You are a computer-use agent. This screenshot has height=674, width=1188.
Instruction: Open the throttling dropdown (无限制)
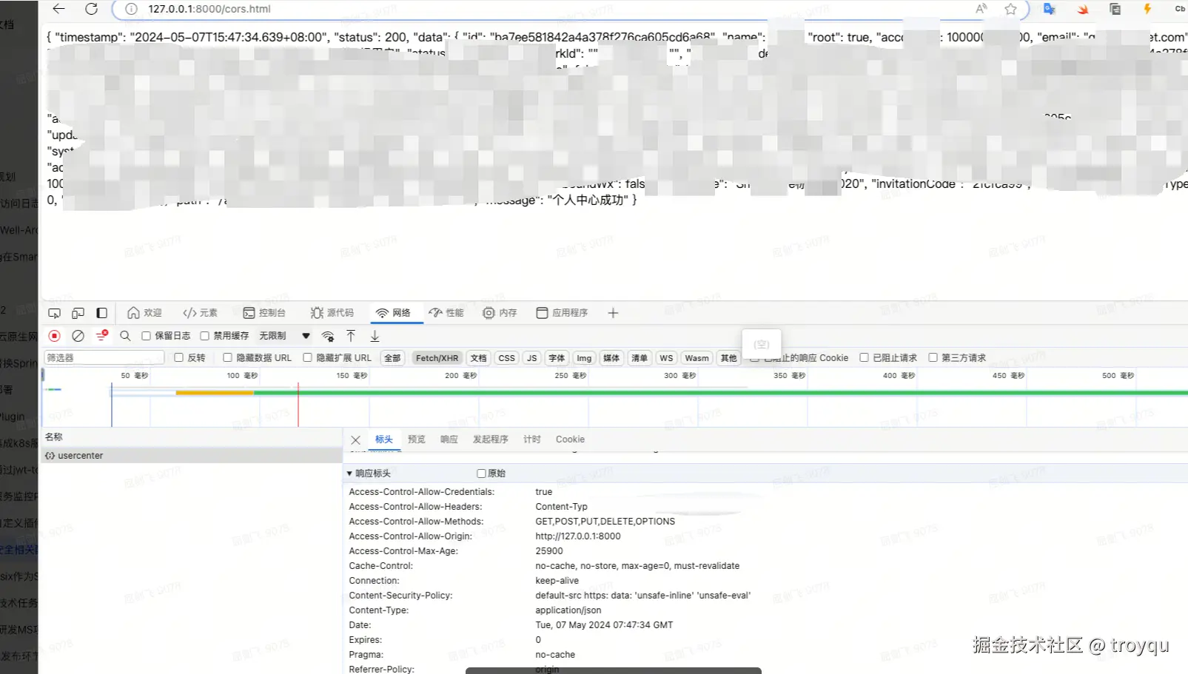(x=284, y=336)
